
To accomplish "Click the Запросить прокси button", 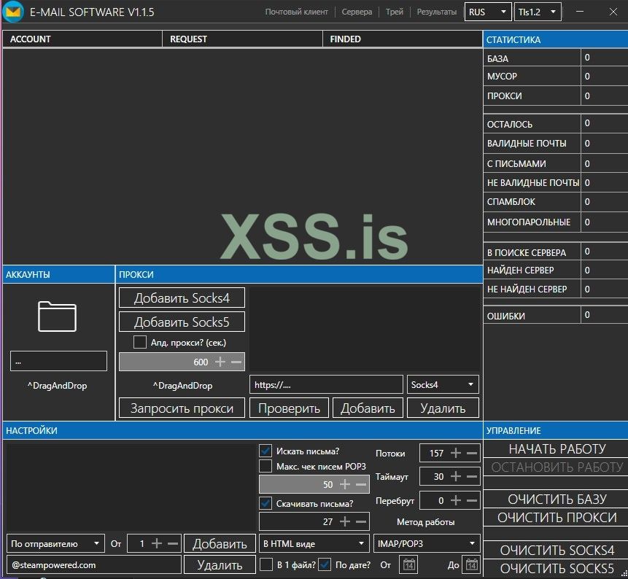I will (181, 408).
